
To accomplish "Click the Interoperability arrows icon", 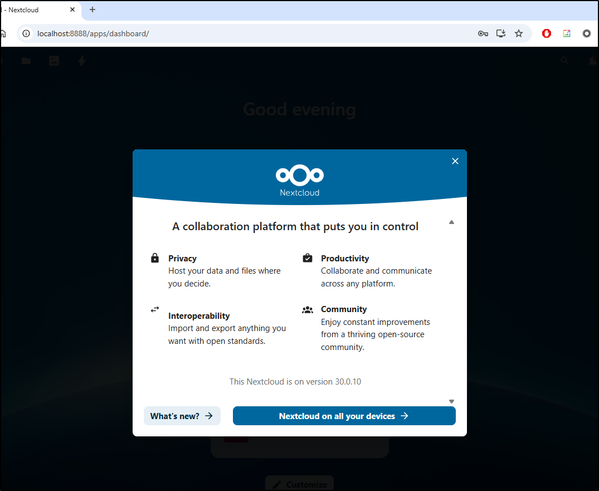I will (x=155, y=309).
